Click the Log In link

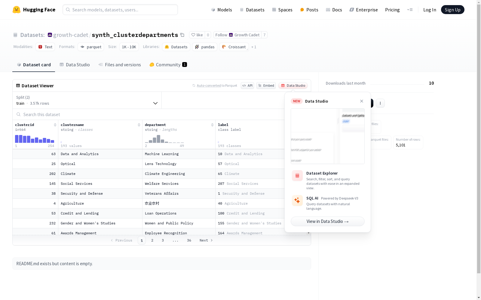430,10
